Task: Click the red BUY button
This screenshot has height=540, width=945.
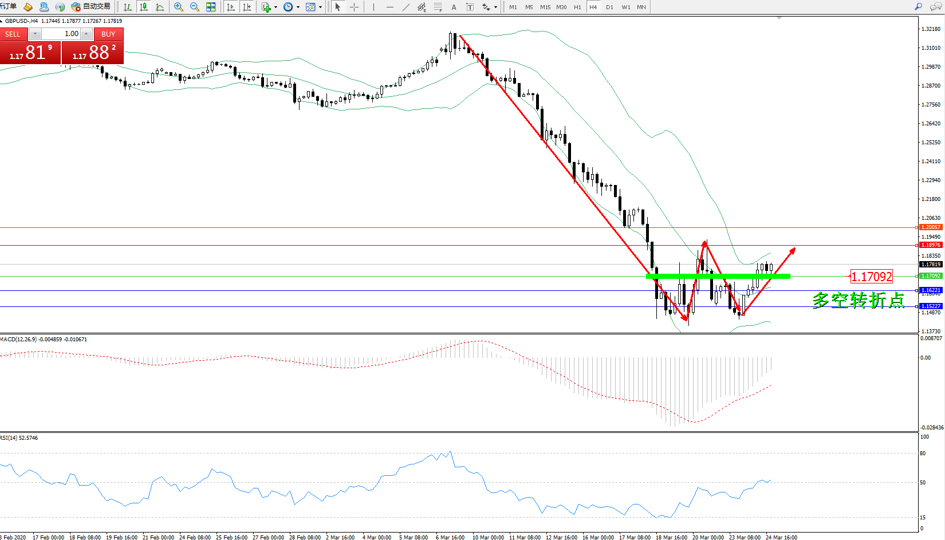Action: point(108,34)
